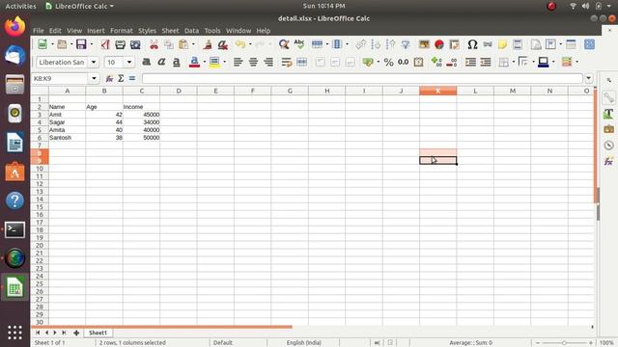Click the Insert Pivot Table icon
The width and height of the screenshot is (618, 347).
[454, 44]
